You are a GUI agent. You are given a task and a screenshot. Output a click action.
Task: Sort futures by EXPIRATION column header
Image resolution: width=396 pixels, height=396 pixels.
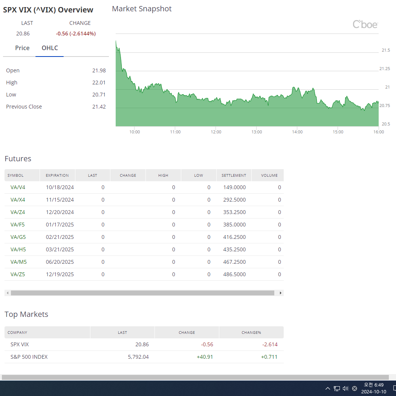click(57, 175)
